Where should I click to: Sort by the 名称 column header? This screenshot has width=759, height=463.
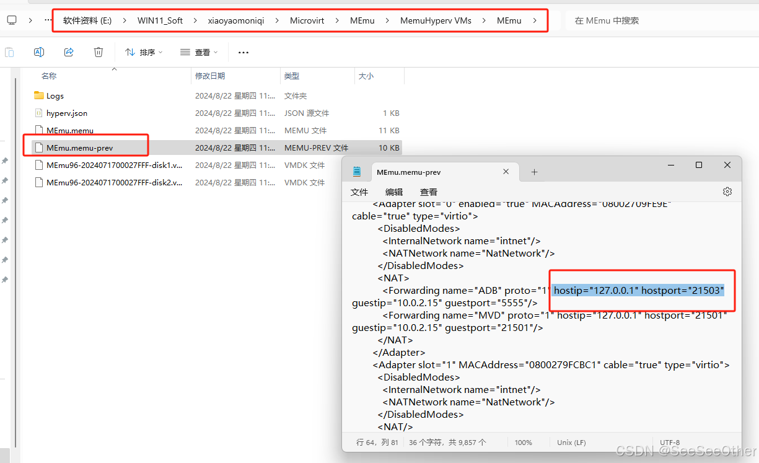(x=49, y=76)
